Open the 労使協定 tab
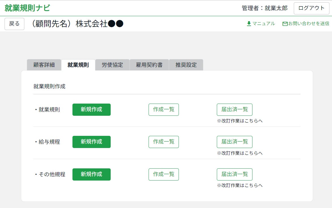This screenshot has height=208, width=332. (x=112, y=65)
